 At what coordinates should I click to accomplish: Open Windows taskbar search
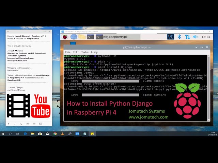10,134
